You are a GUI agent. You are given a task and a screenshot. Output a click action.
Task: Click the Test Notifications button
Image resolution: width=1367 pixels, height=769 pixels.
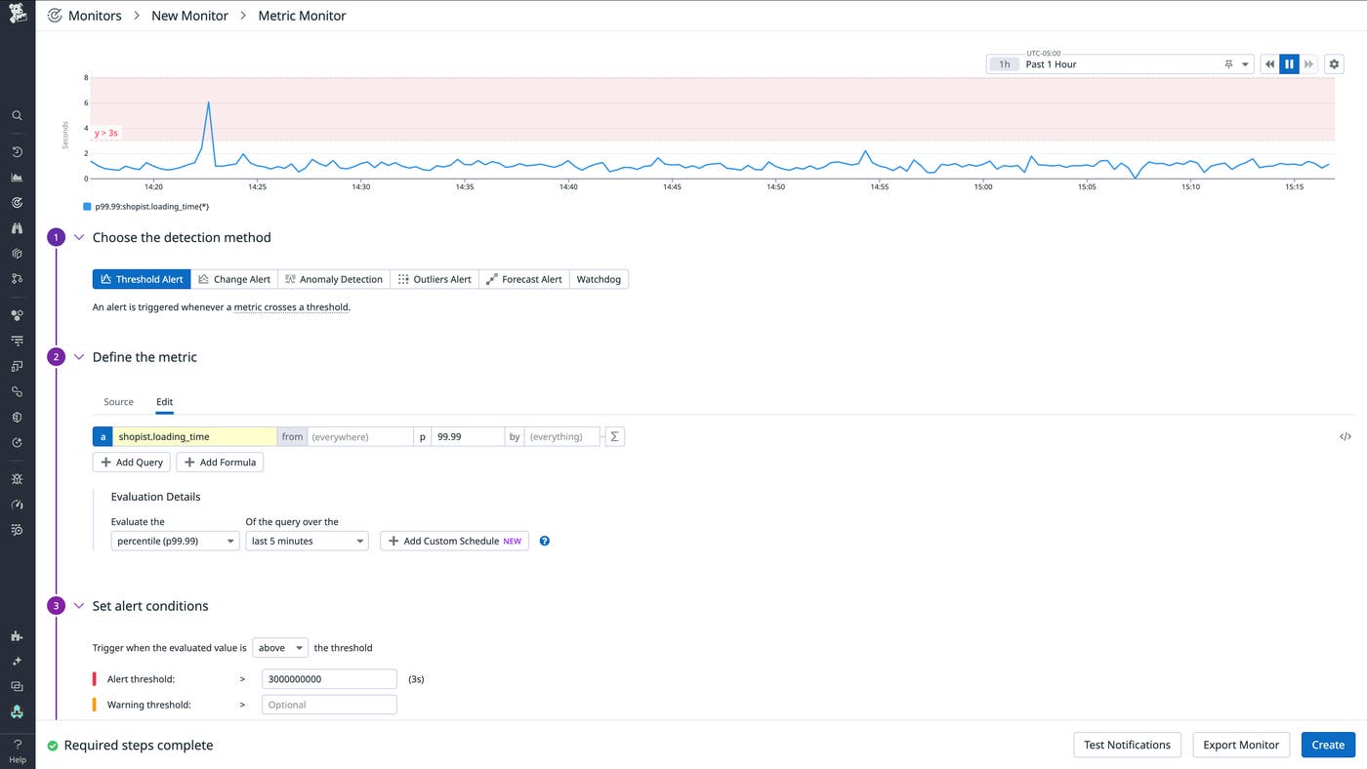1127,745
